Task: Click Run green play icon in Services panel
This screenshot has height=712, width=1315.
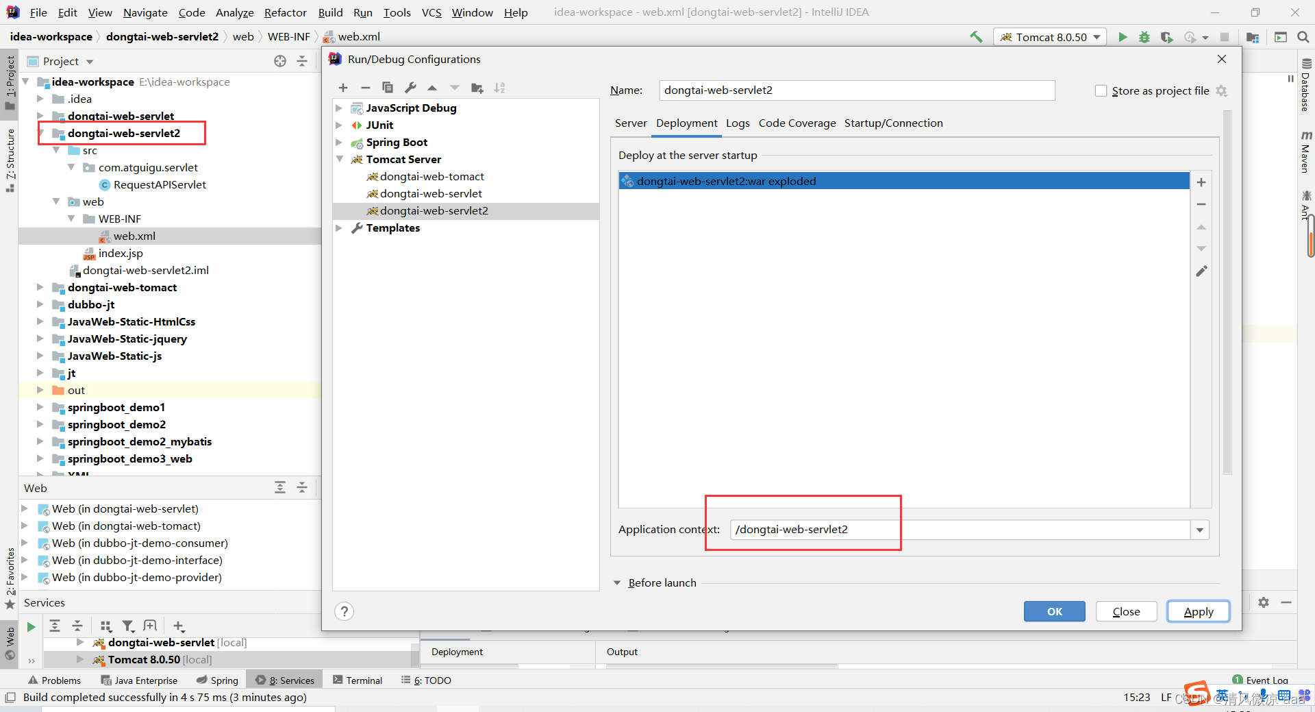Action: [31, 626]
